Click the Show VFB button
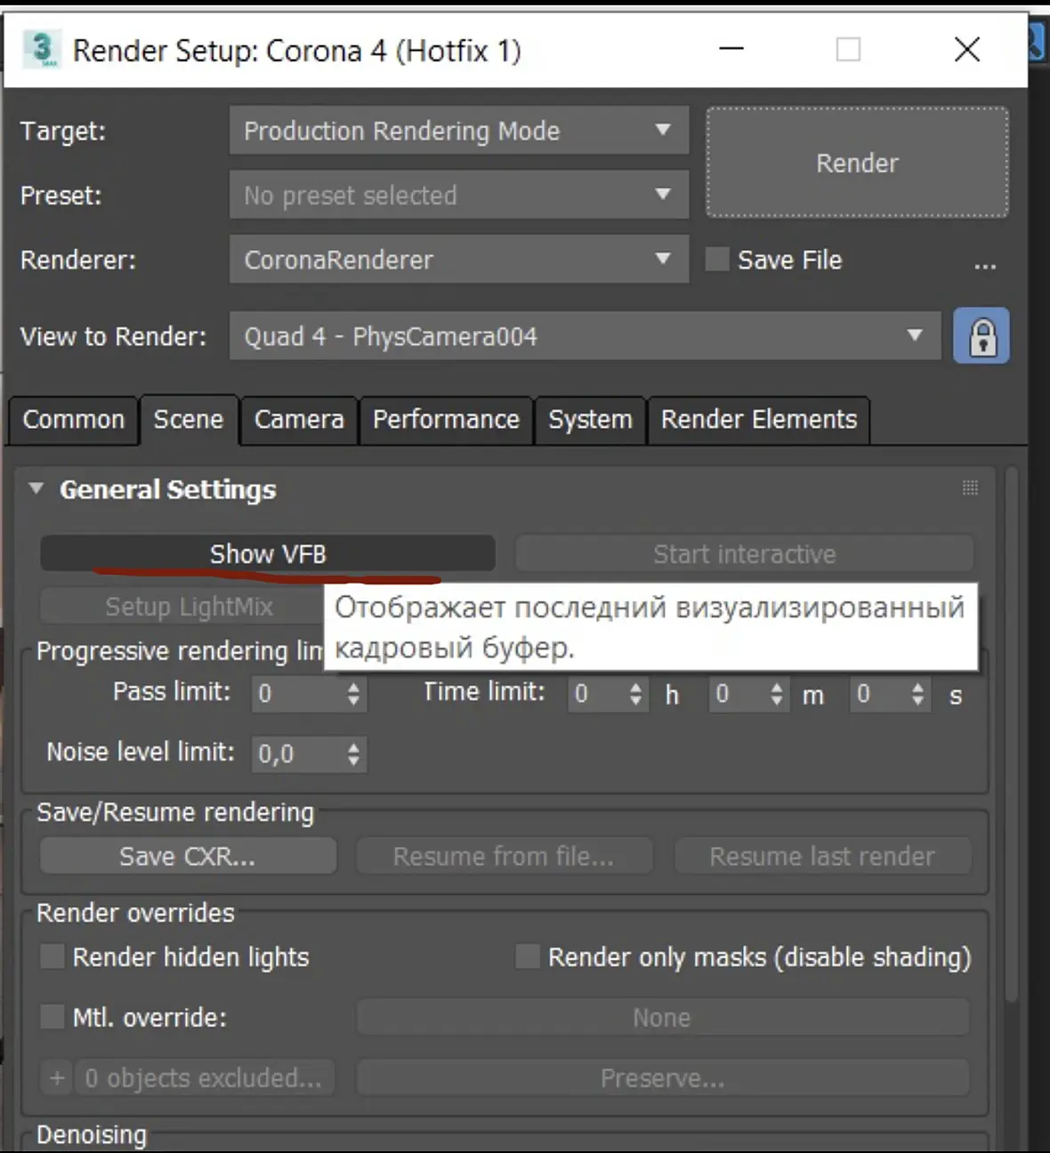The image size is (1050, 1153). [268, 553]
